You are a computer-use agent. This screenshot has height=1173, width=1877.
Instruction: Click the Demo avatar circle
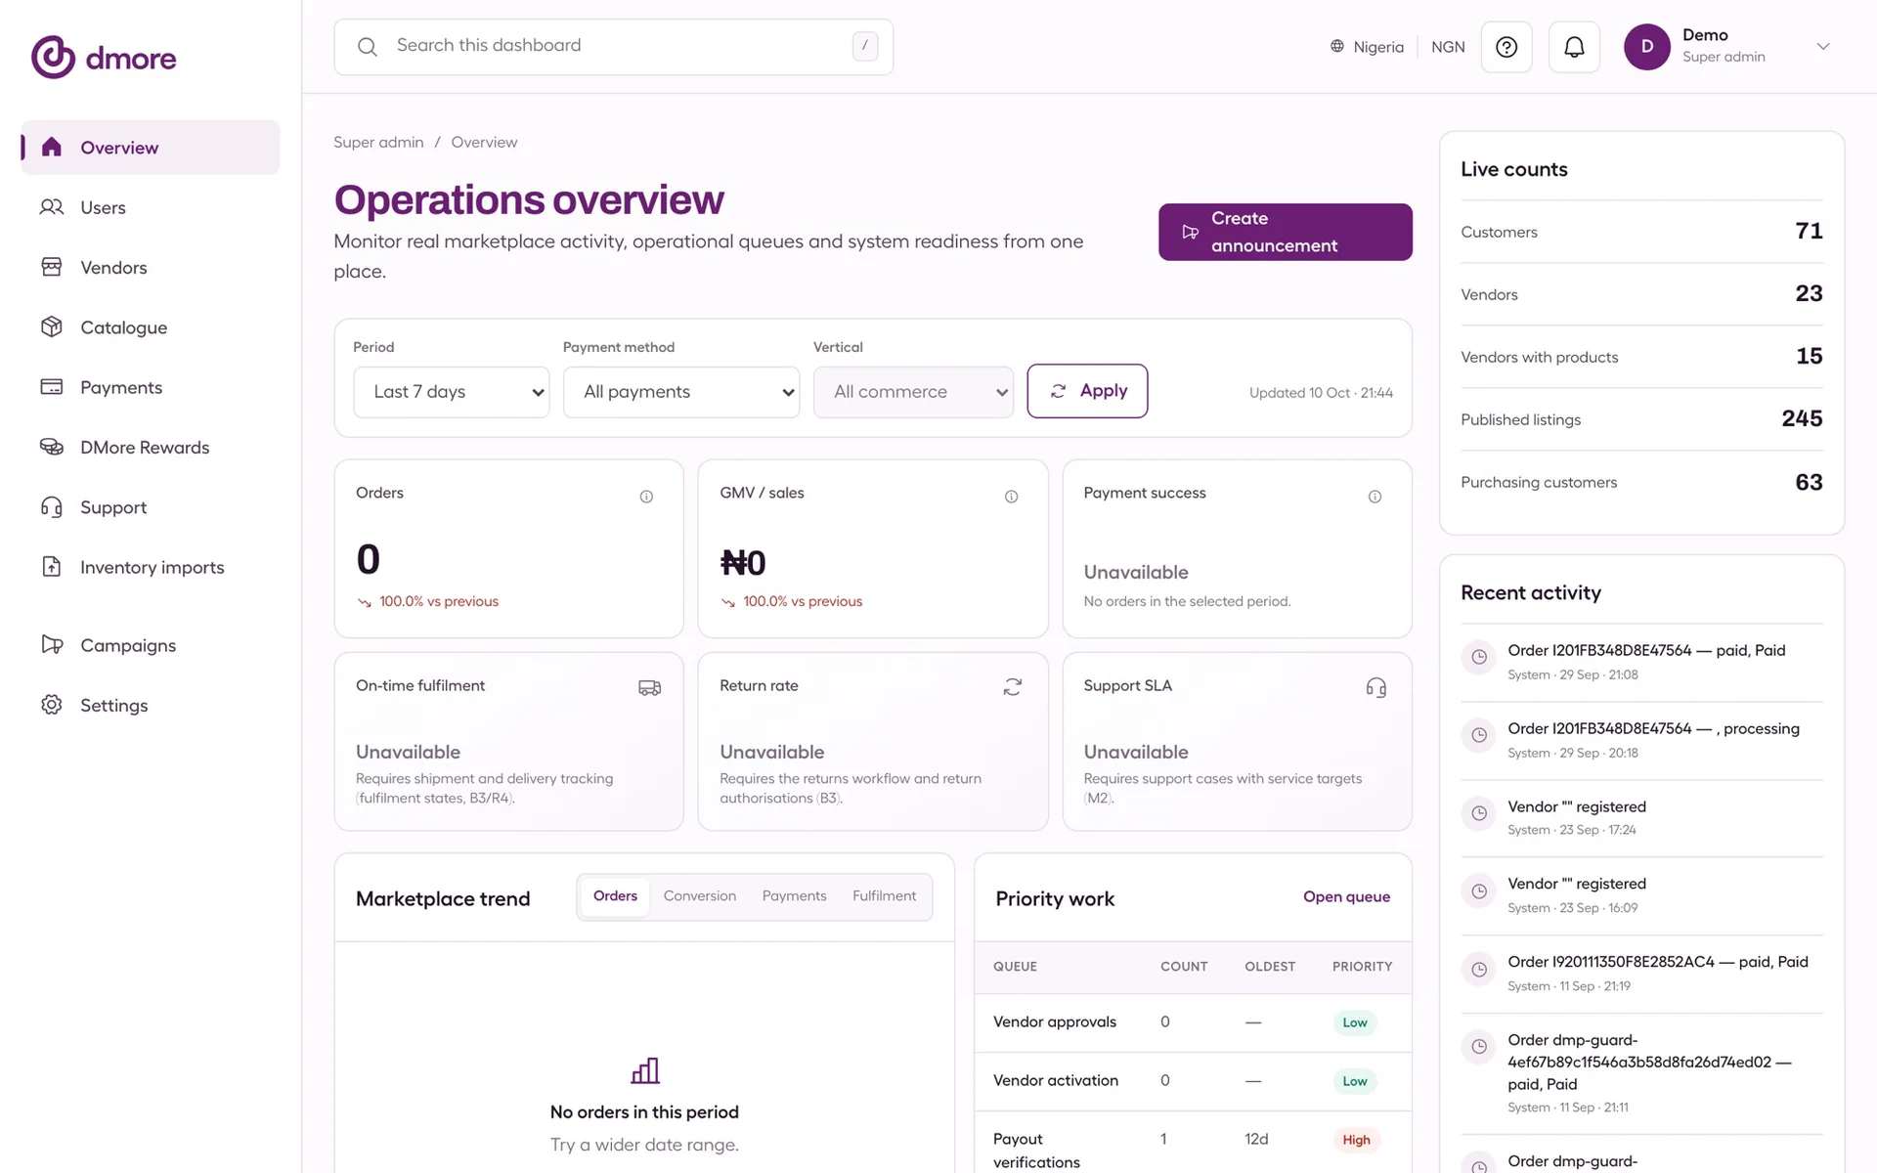pos(1647,47)
